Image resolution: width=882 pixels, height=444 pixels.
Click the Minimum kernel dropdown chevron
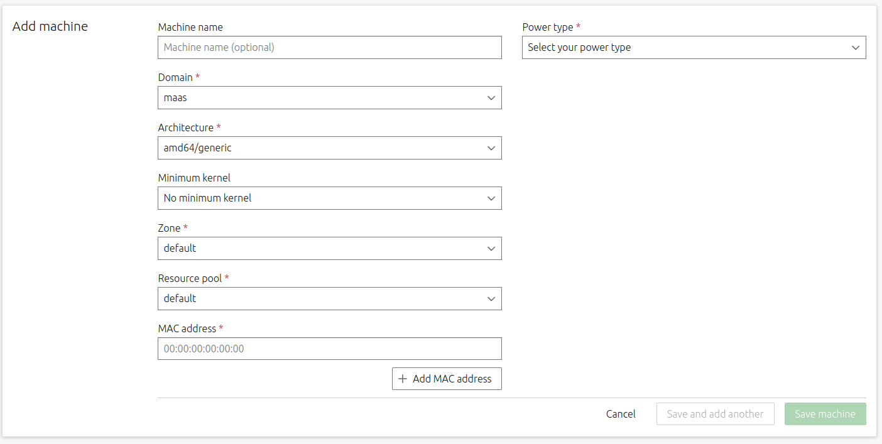point(491,198)
